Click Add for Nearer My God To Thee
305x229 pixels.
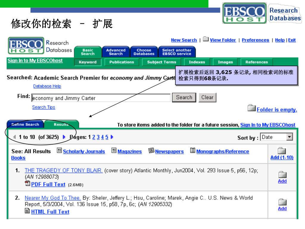[282, 208]
